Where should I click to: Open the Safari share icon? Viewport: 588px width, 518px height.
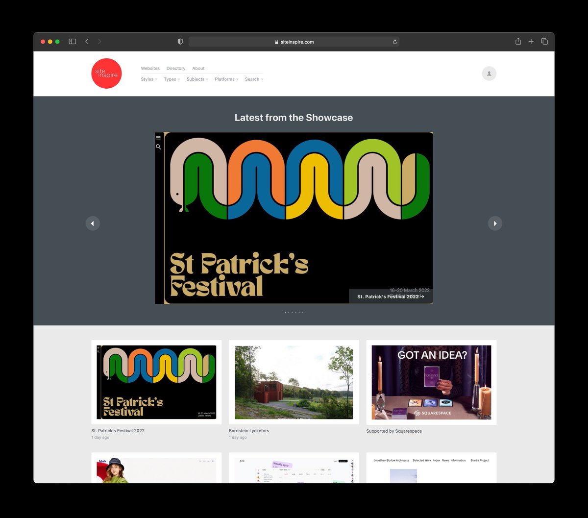[x=518, y=41]
